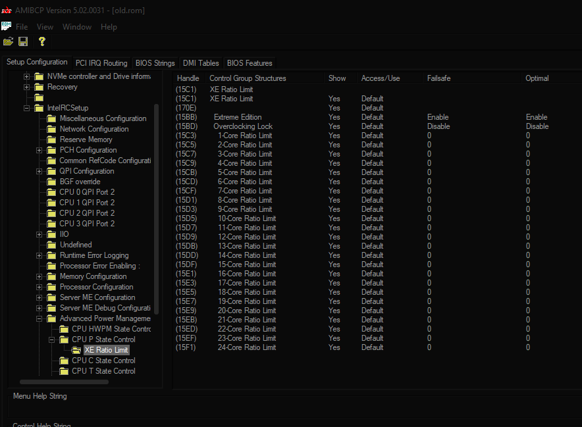The width and height of the screenshot is (582, 427).
Task: Select the Miscellaneous Configuration tree item
Action: (103, 118)
